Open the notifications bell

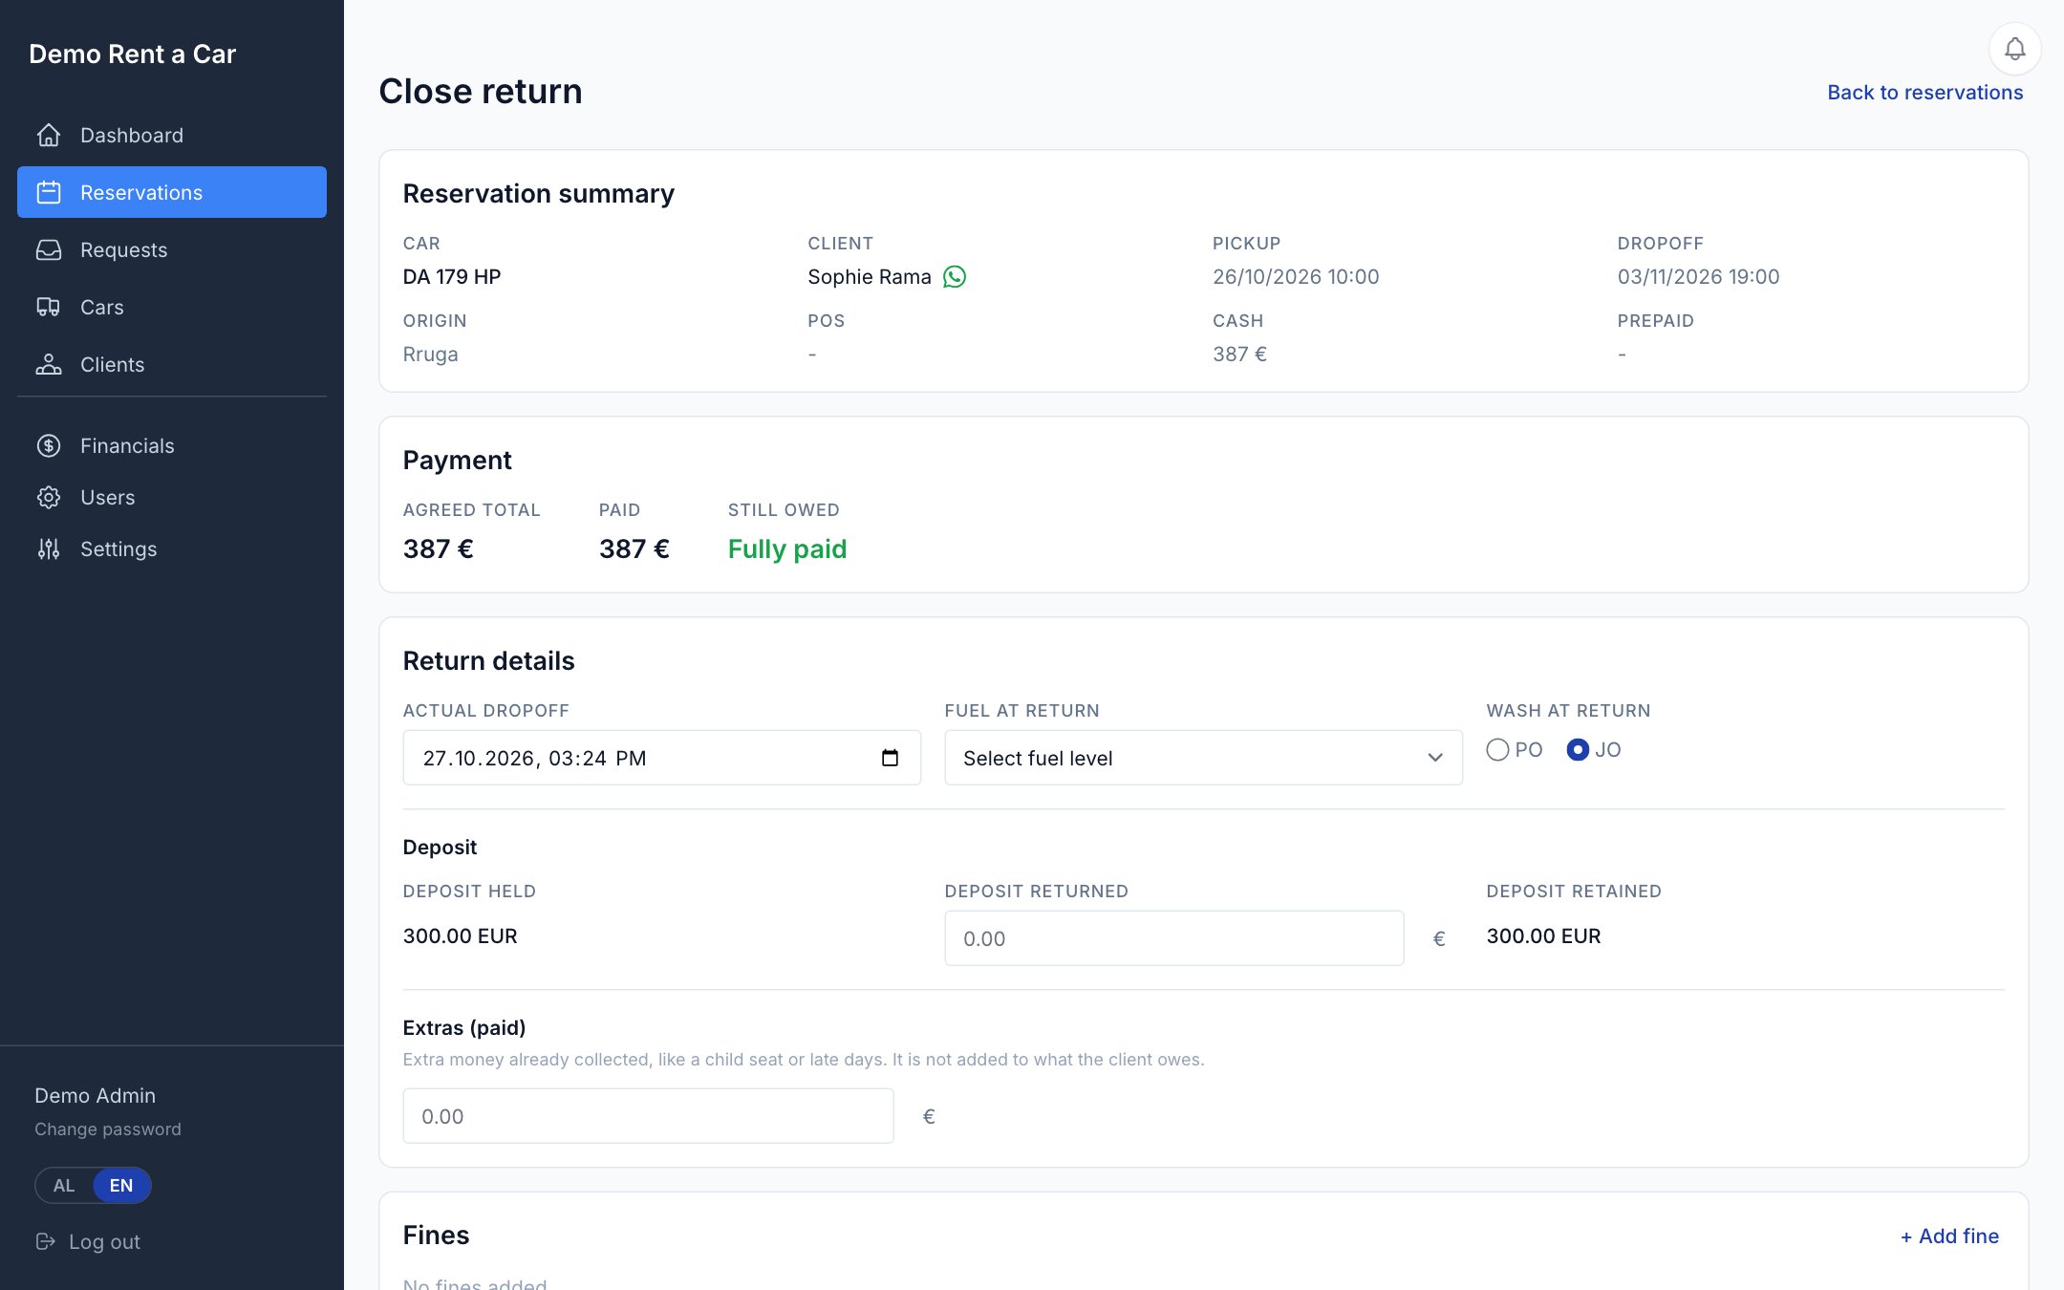click(2014, 49)
